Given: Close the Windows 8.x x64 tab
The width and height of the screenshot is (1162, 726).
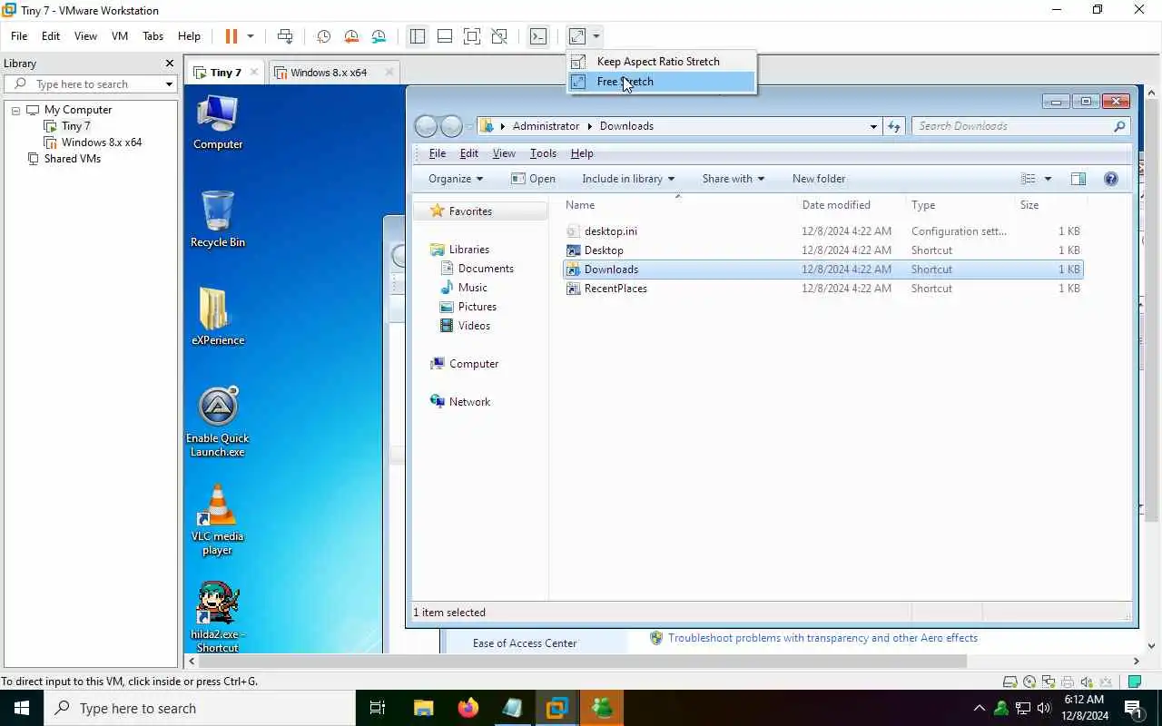Looking at the screenshot, I should [x=389, y=73].
